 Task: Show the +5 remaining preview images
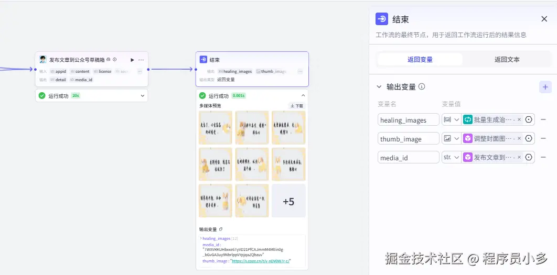tap(288, 201)
